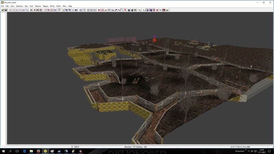Open the Region menu

[46, 6]
